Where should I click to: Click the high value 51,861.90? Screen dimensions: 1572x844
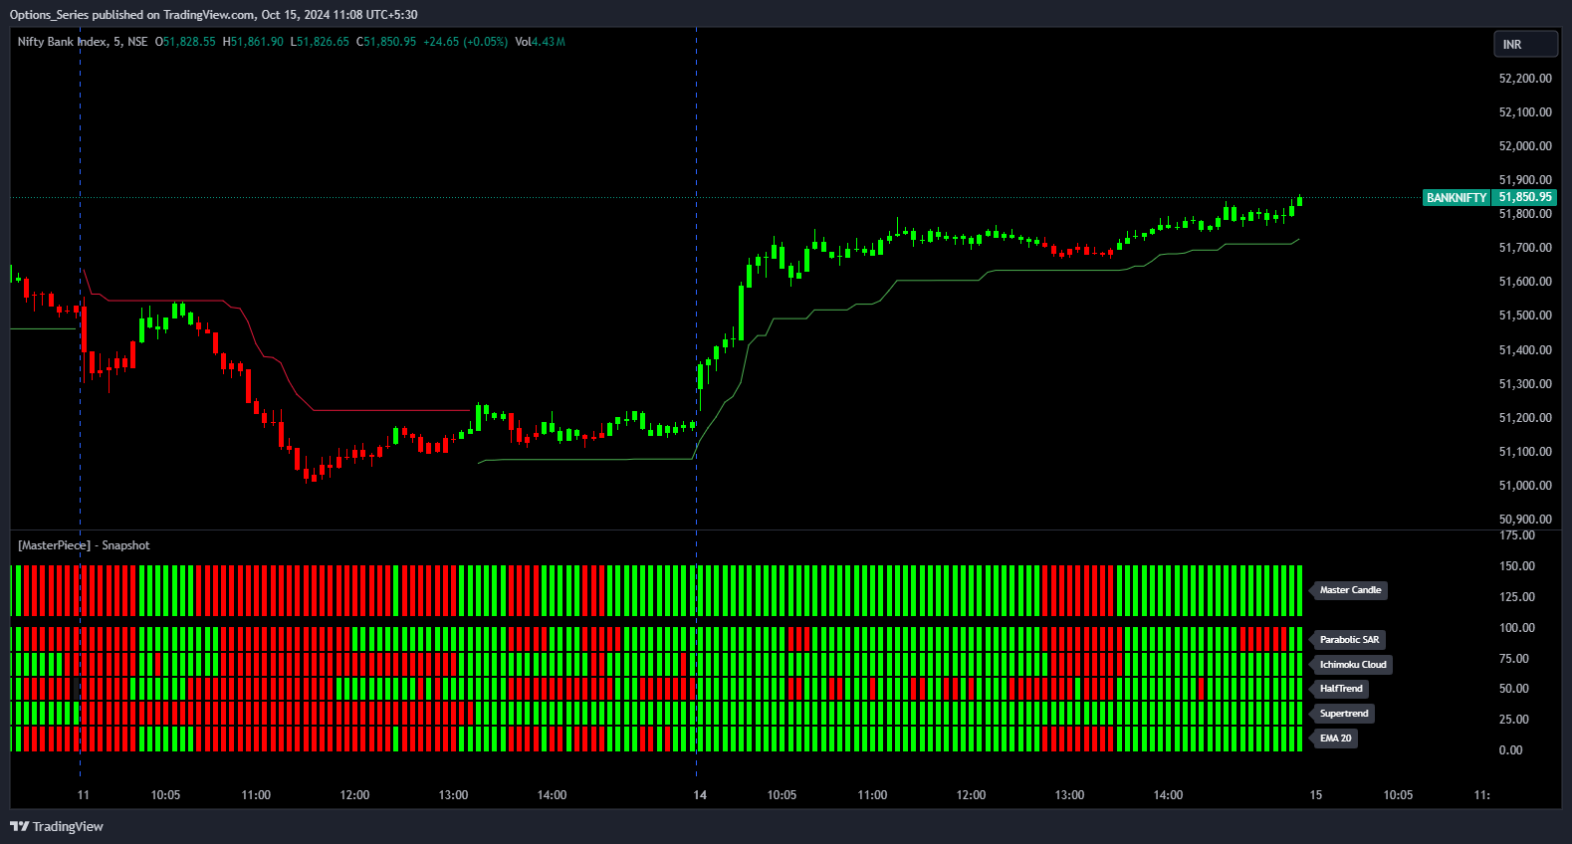[257, 42]
